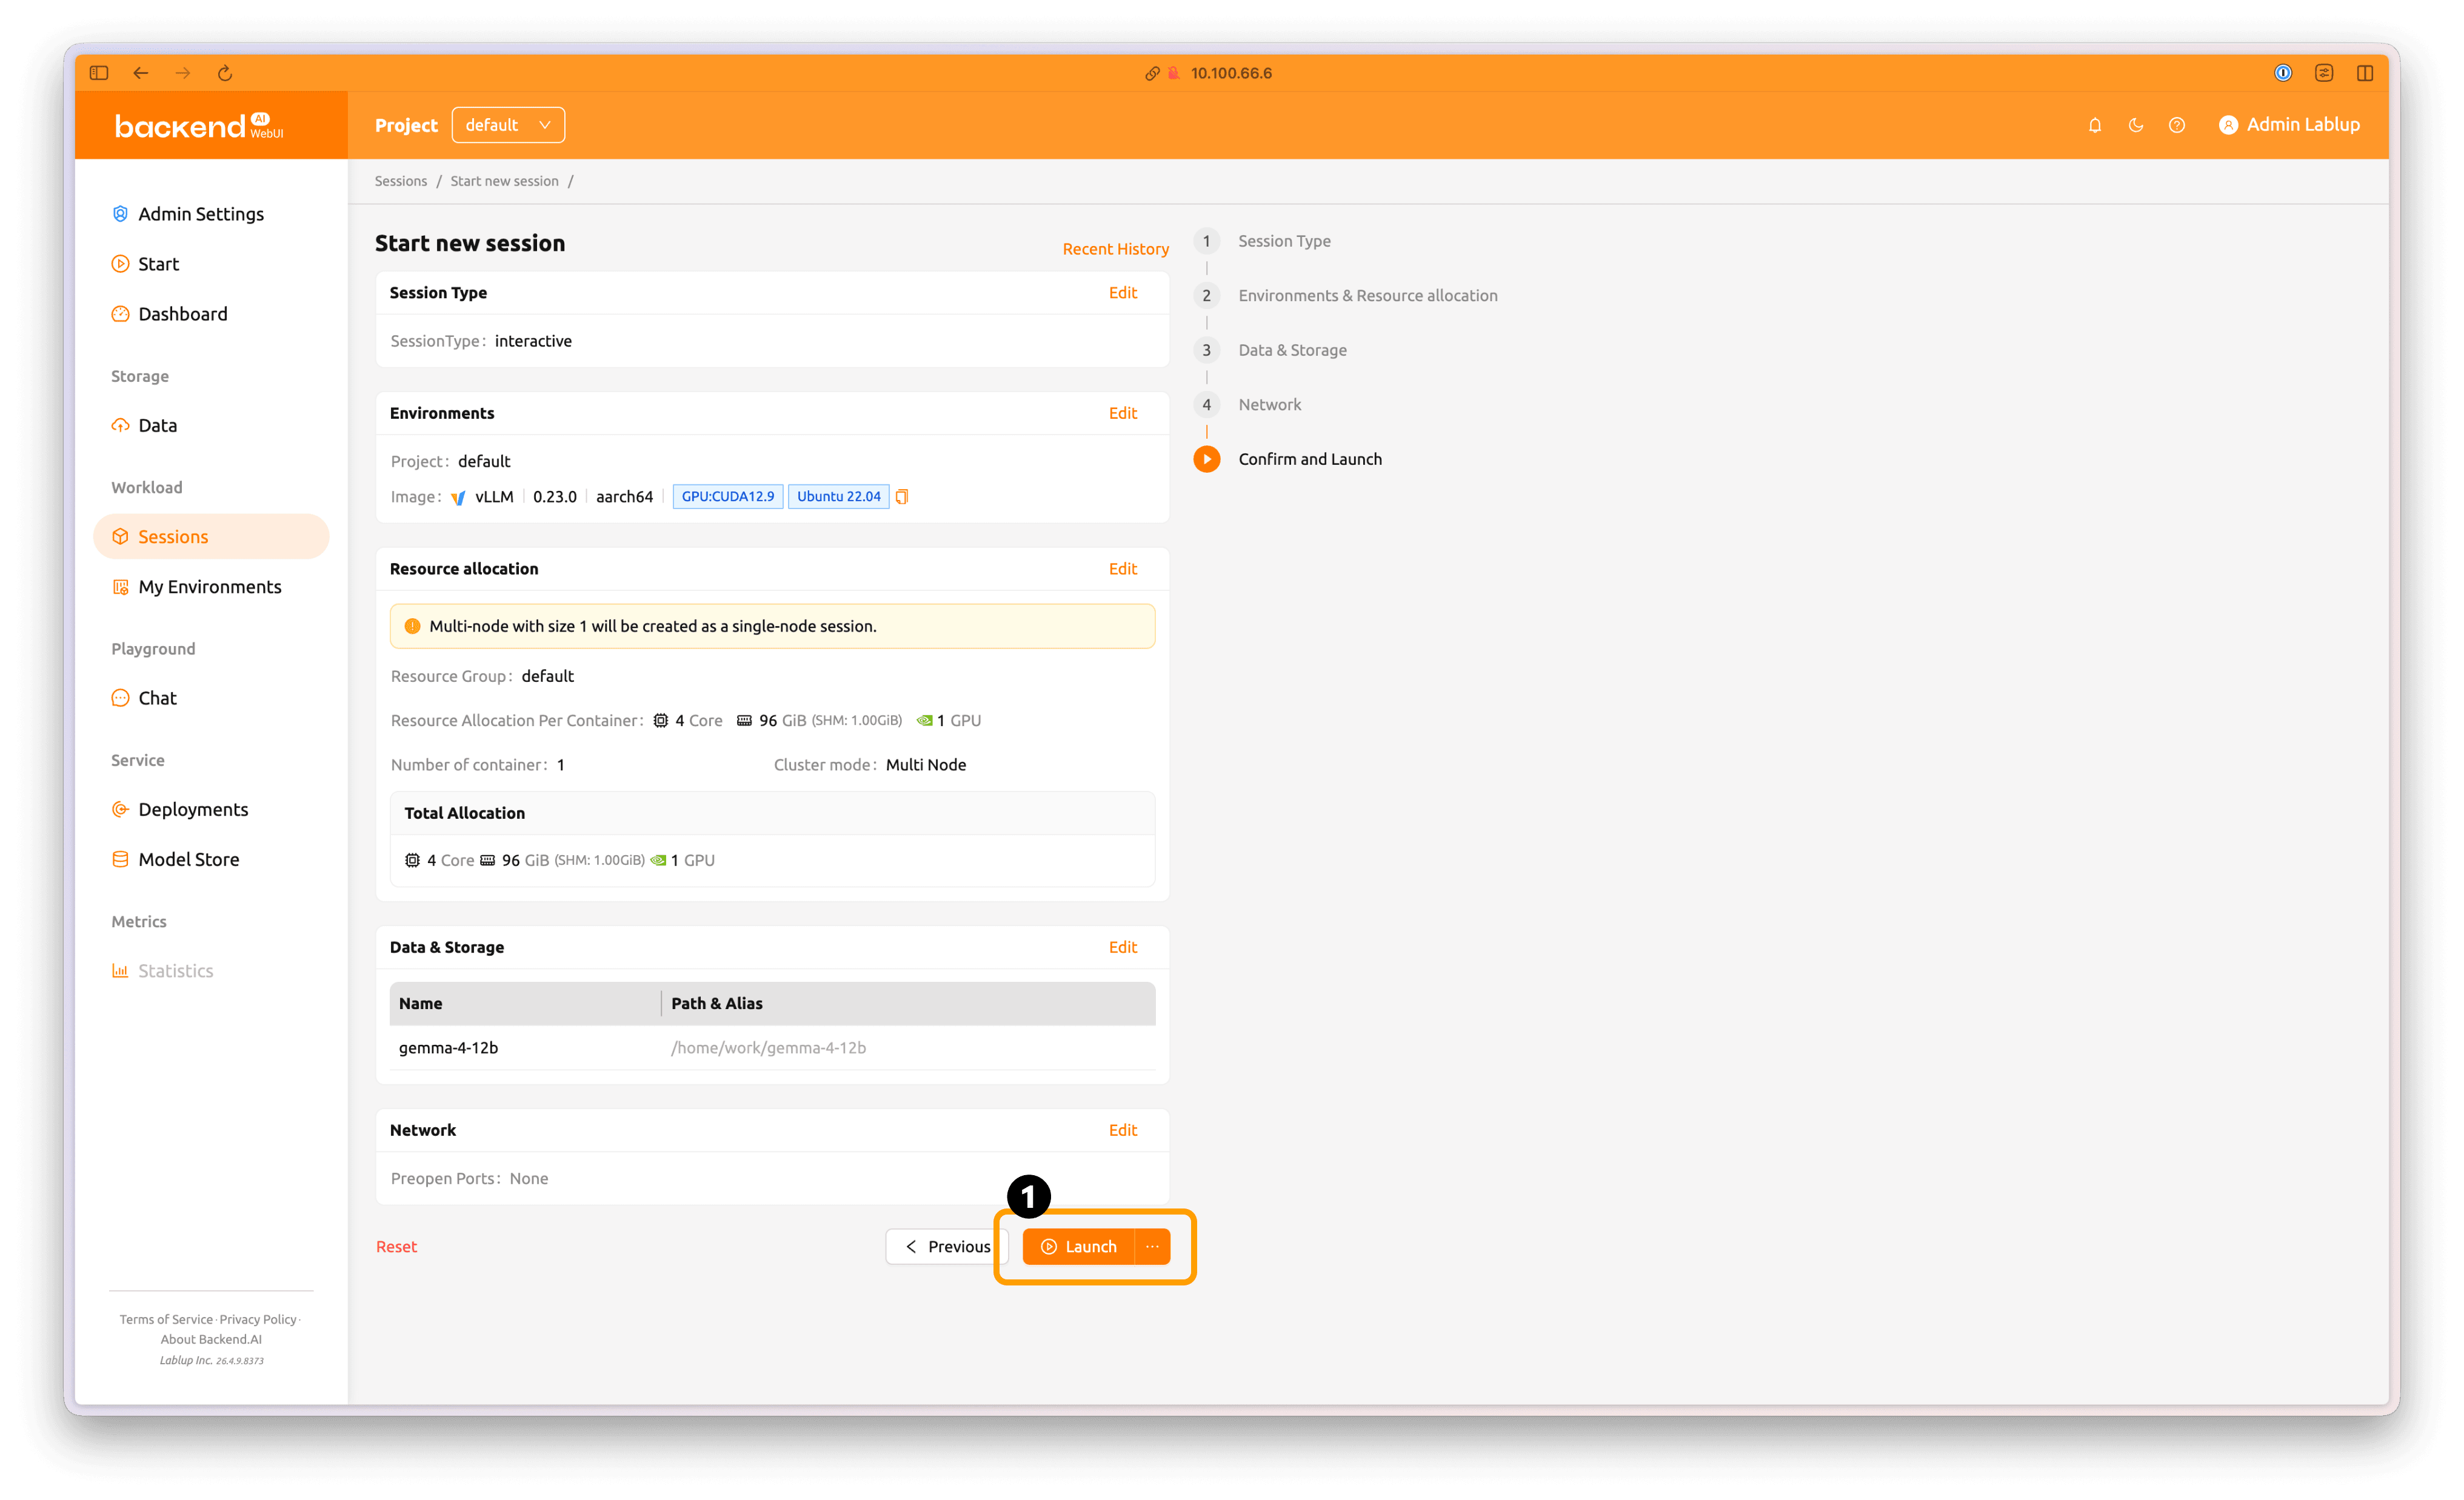Jump to step 2 Environments & Resource allocation
Screen dimensions: 2464x1500
[1346, 296]
